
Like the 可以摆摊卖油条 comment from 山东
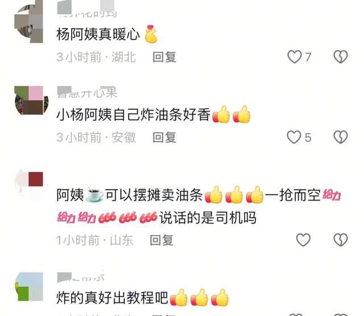tap(303, 240)
